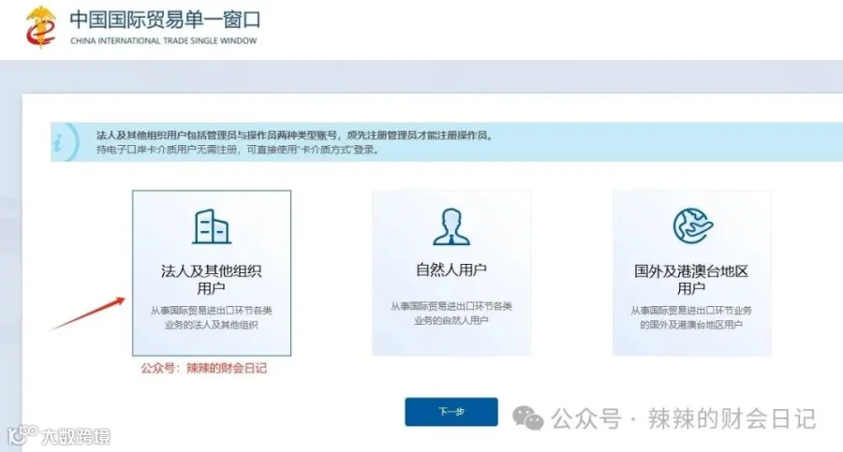The image size is (843, 452).
Task: Click the 下一步 button
Action: 451,412
